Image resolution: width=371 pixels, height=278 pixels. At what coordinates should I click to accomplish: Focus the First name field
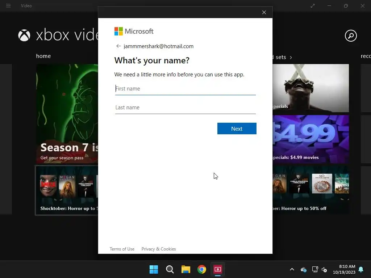[x=185, y=89]
